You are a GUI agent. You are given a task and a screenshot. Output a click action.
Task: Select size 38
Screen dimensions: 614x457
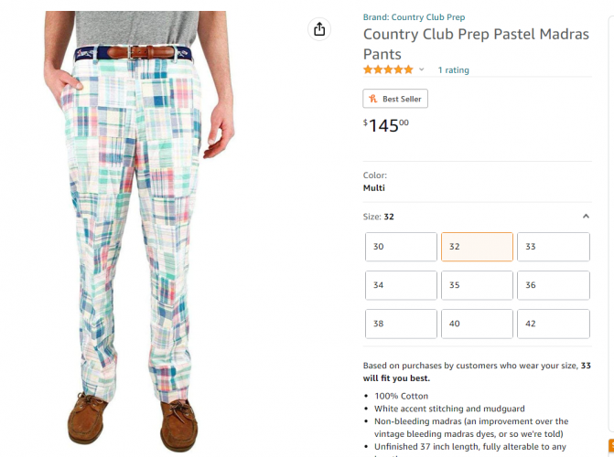[401, 324]
